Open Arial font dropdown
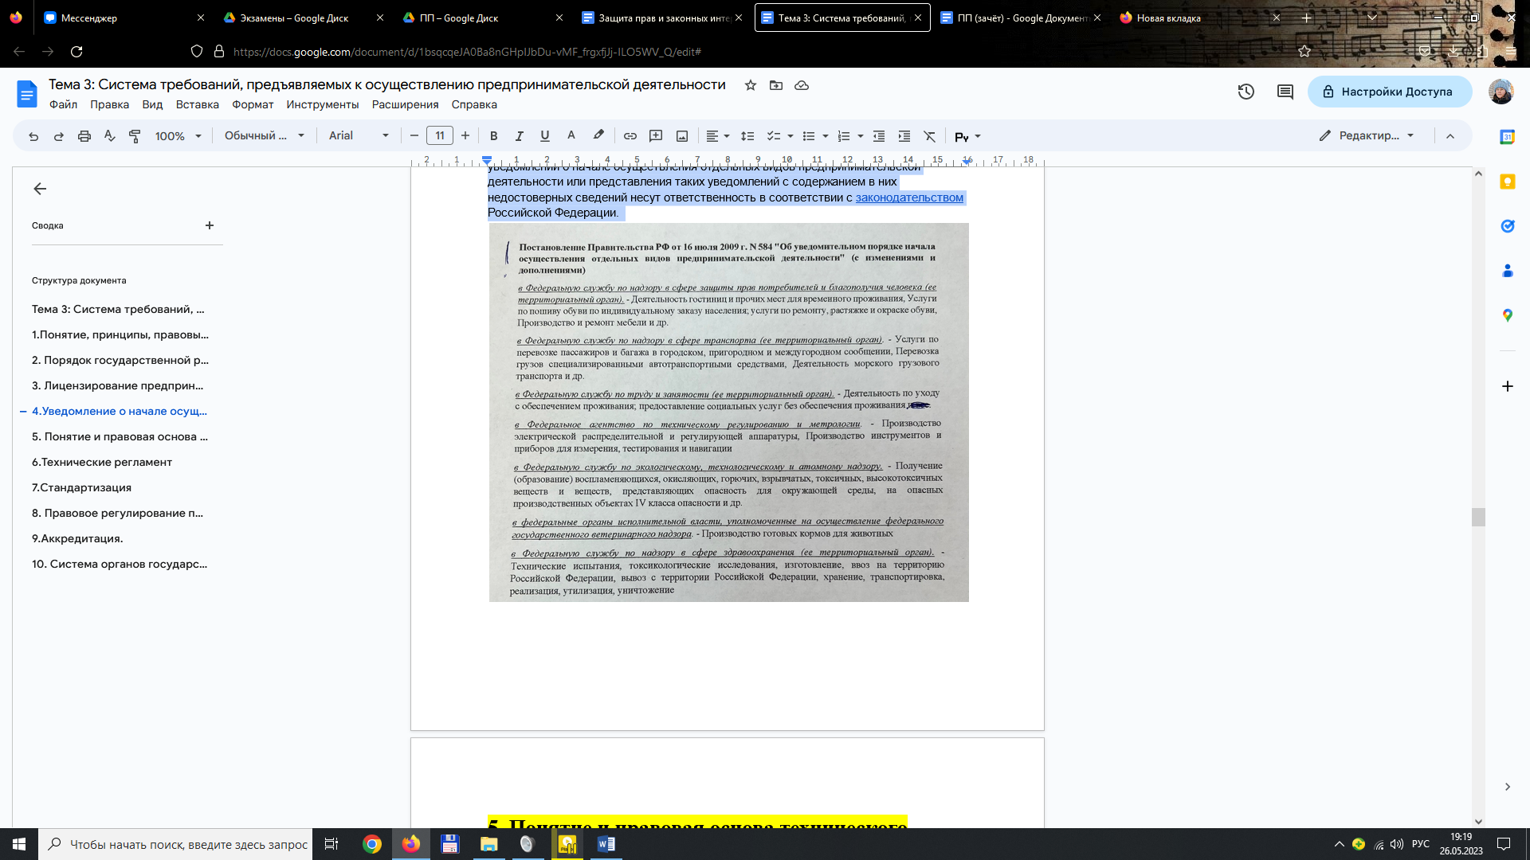 tap(359, 136)
